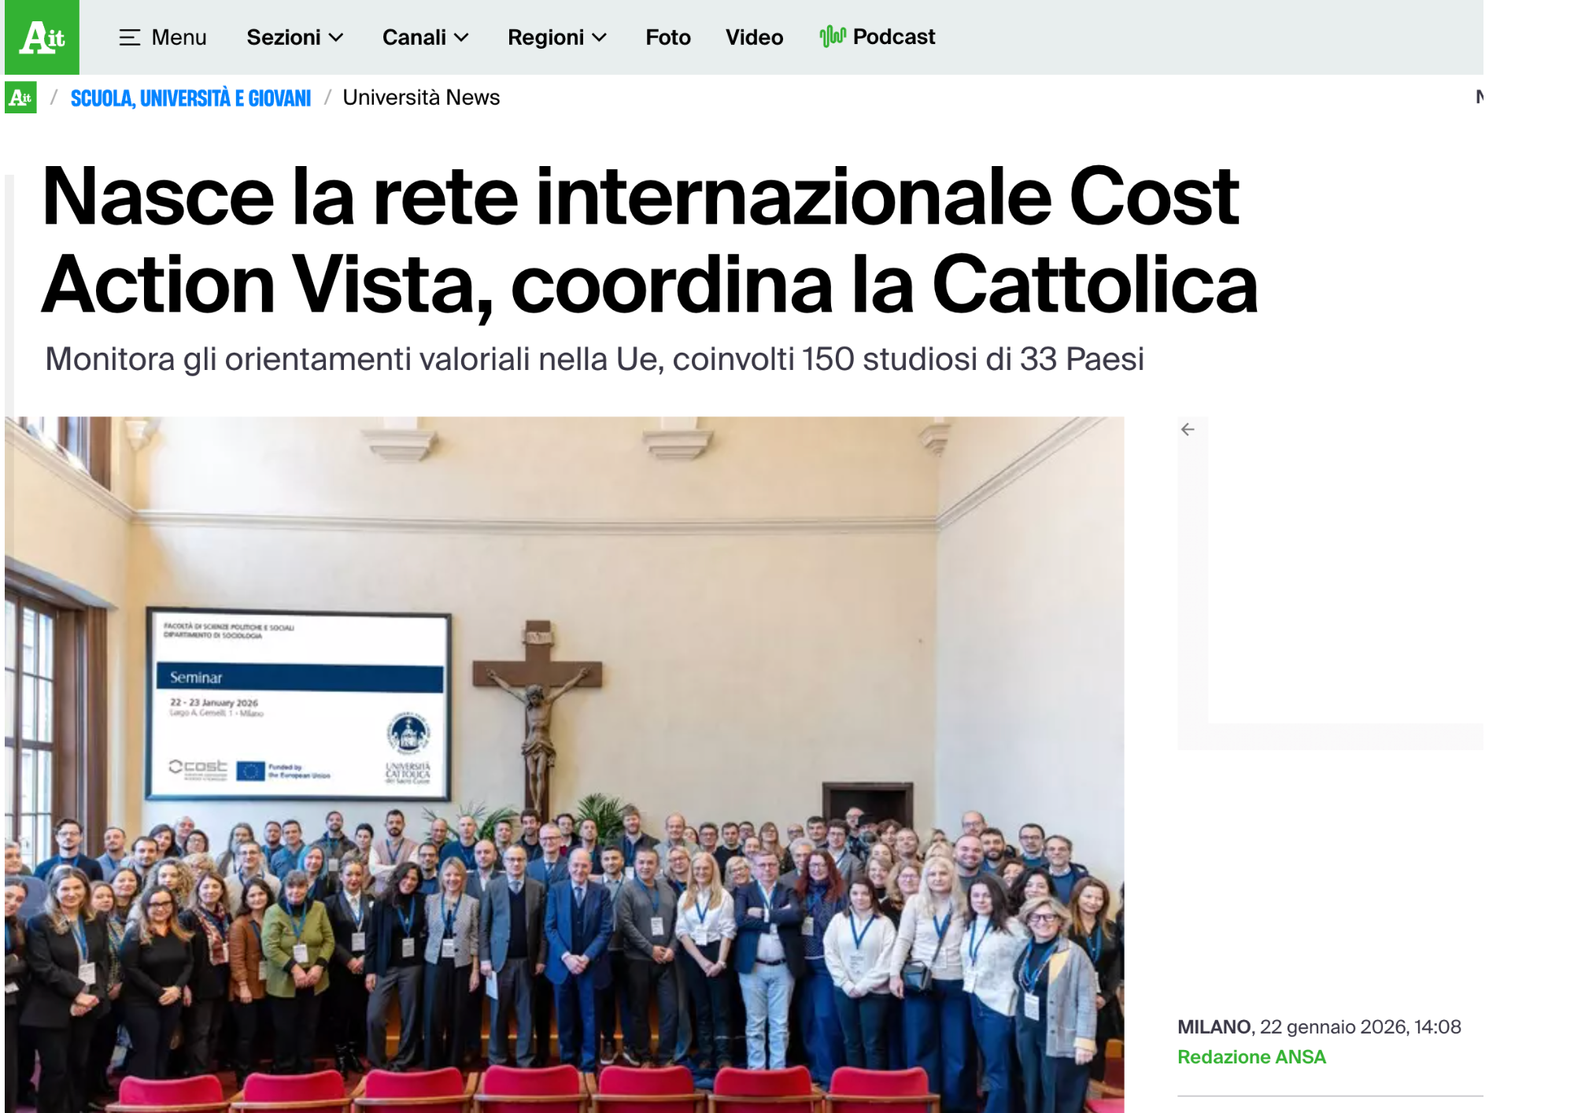Click small ANSA logo in breadcrumb

[20, 98]
